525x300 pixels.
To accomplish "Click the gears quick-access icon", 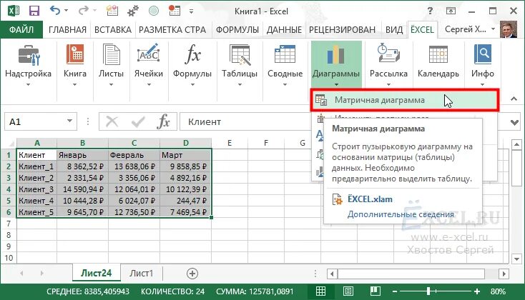I will tap(133, 11).
